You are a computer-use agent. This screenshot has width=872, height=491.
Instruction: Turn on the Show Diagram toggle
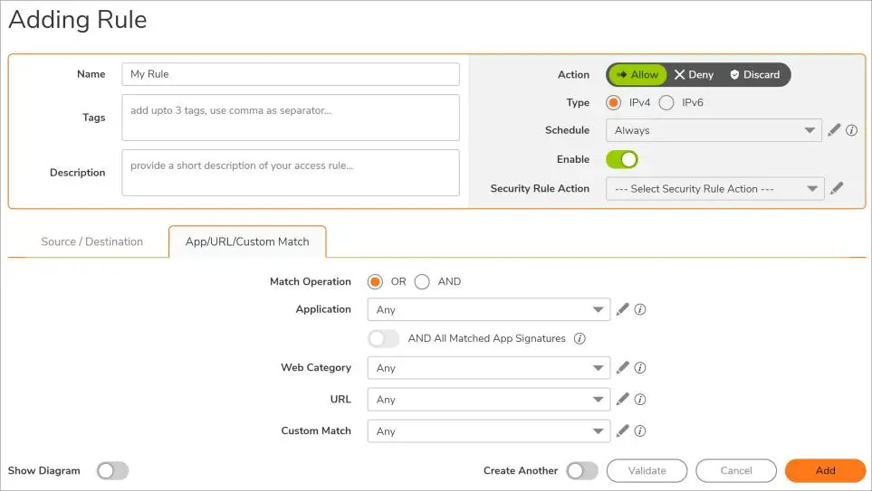113,470
